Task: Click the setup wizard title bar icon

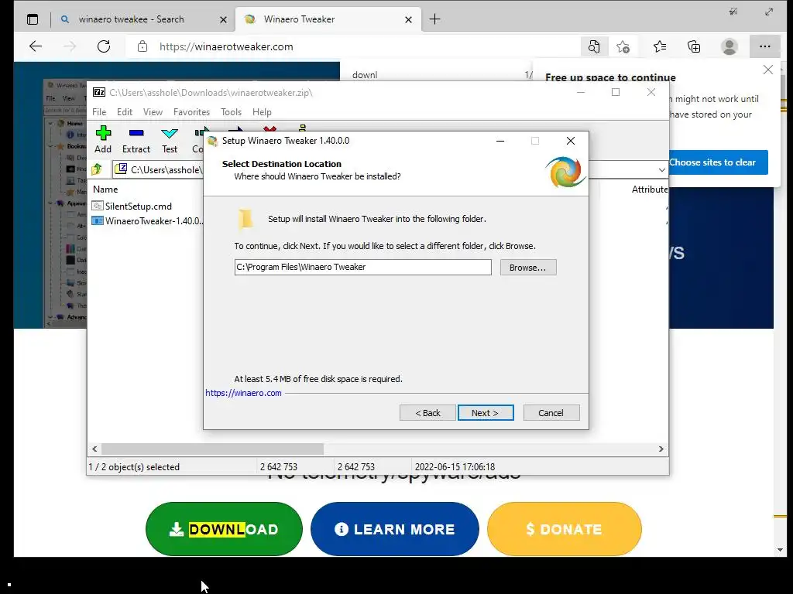Action: [212, 141]
